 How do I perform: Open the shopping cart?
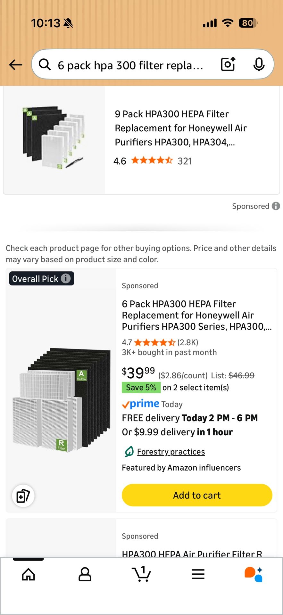coord(141,574)
